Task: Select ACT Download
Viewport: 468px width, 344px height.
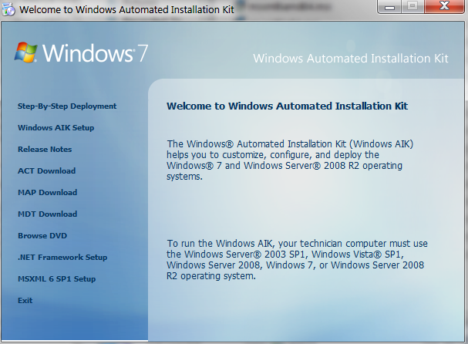Action: coord(46,170)
